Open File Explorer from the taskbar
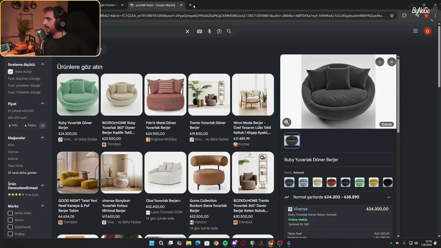This screenshot has width=441, height=248. click(188, 243)
